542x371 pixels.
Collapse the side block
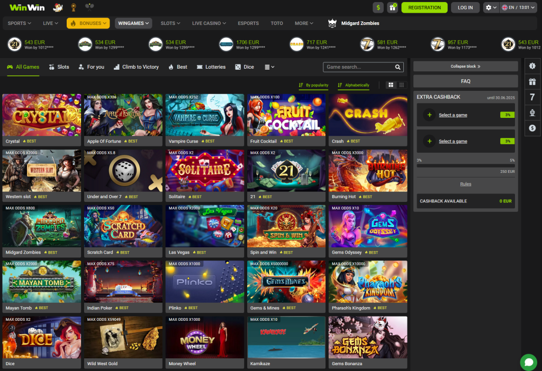click(x=465, y=66)
